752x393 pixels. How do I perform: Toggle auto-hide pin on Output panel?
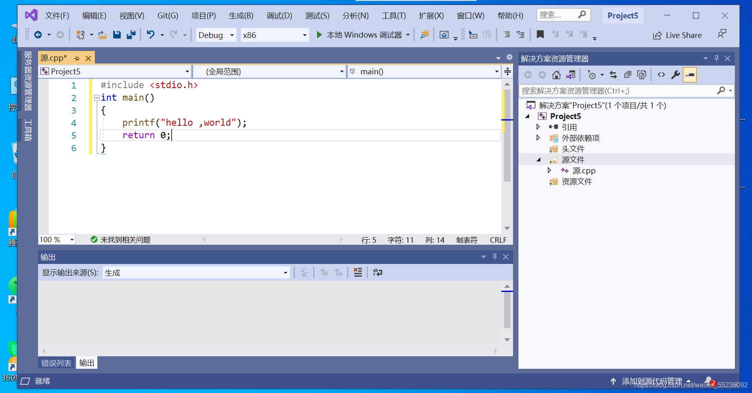click(495, 257)
